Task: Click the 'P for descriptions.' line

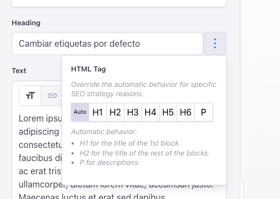Action: (109, 163)
